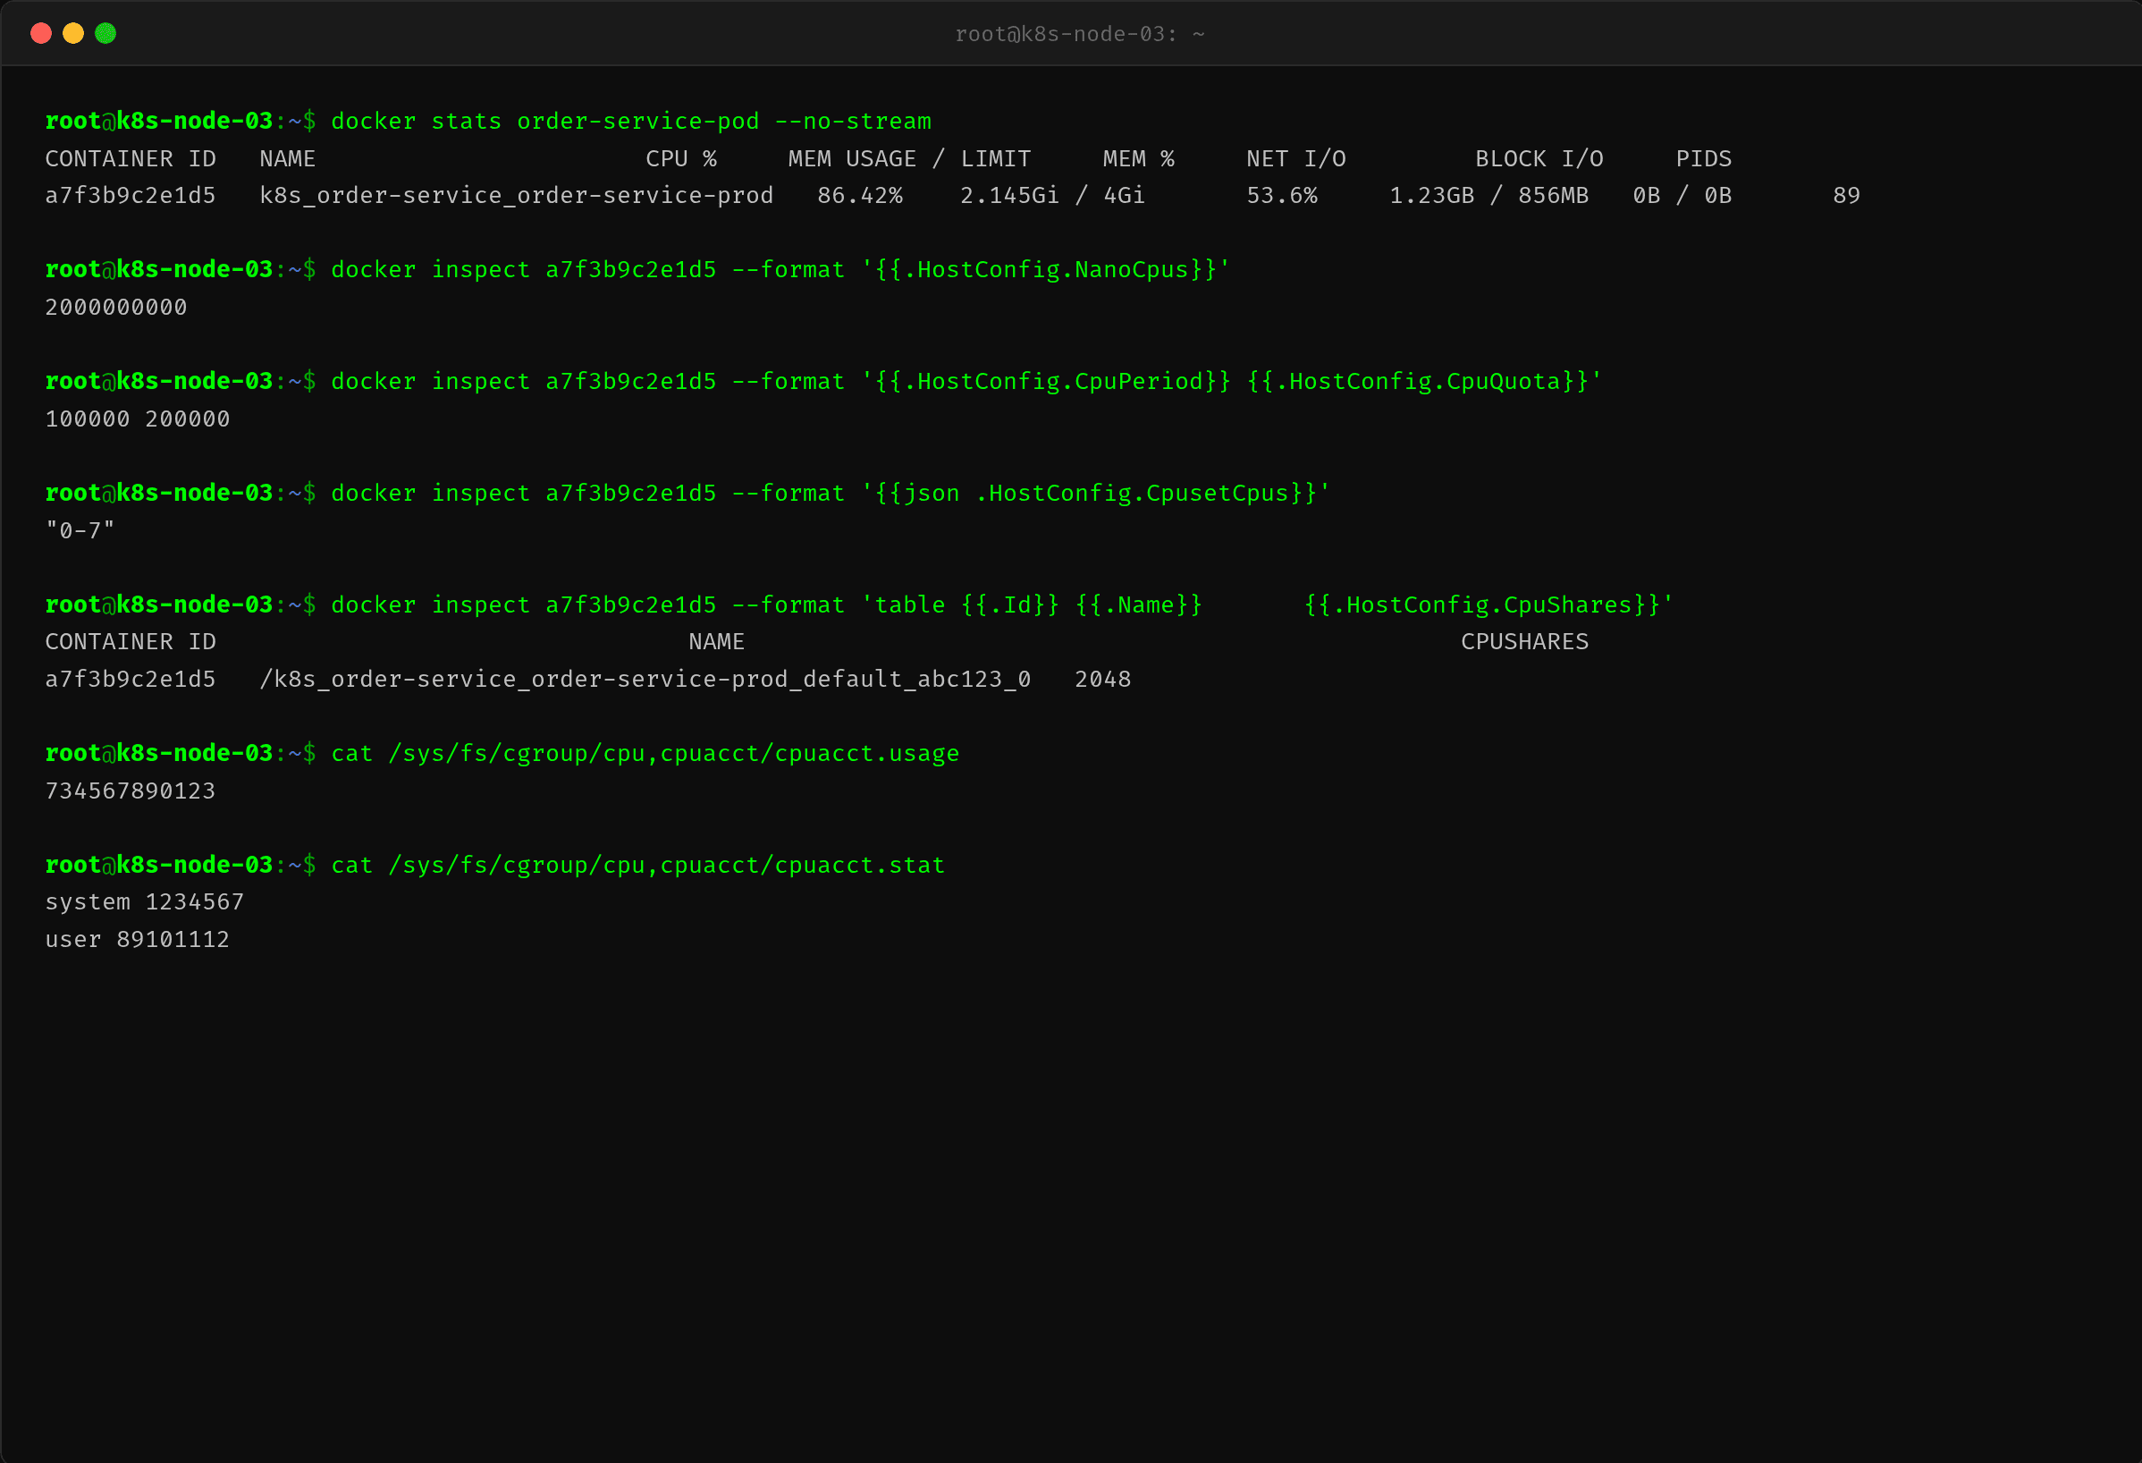Click the PIDS column header

(x=1702, y=158)
